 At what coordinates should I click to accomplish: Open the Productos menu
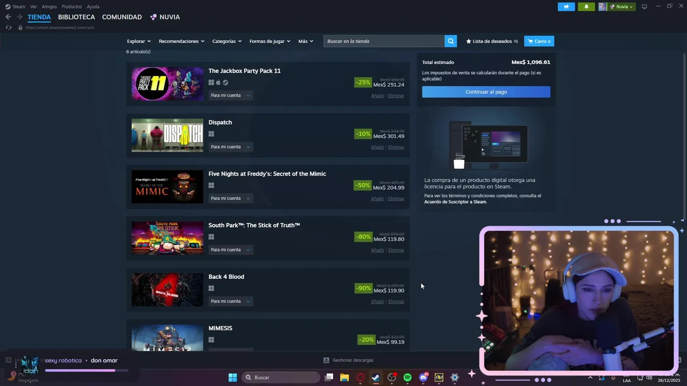pyautogui.click(x=72, y=6)
